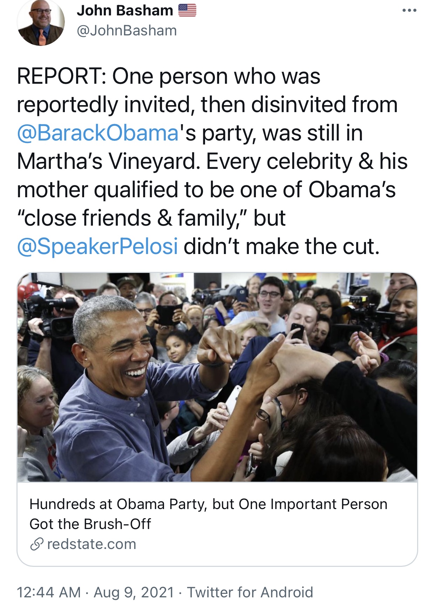Click the "Aug 9, 2021" date

coord(134,592)
